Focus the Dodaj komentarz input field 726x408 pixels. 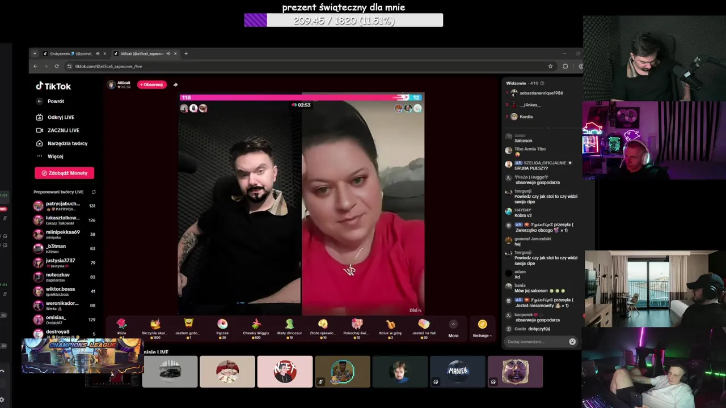coord(537,342)
